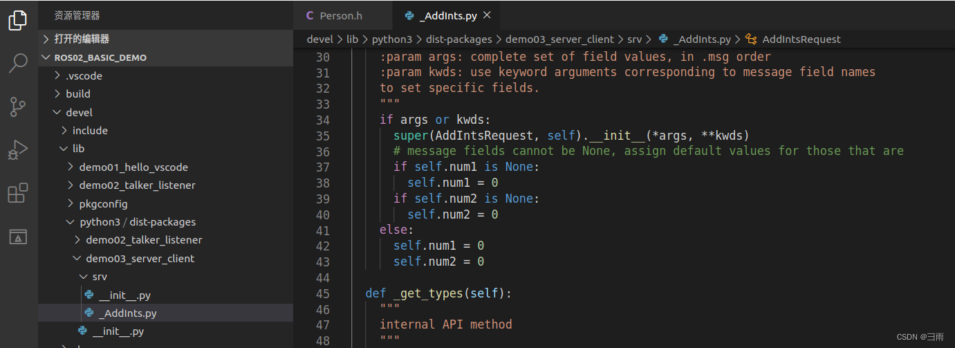Screen dimensions: 955x348
Task: Click srv in the breadcrumb path
Action: tap(634, 39)
